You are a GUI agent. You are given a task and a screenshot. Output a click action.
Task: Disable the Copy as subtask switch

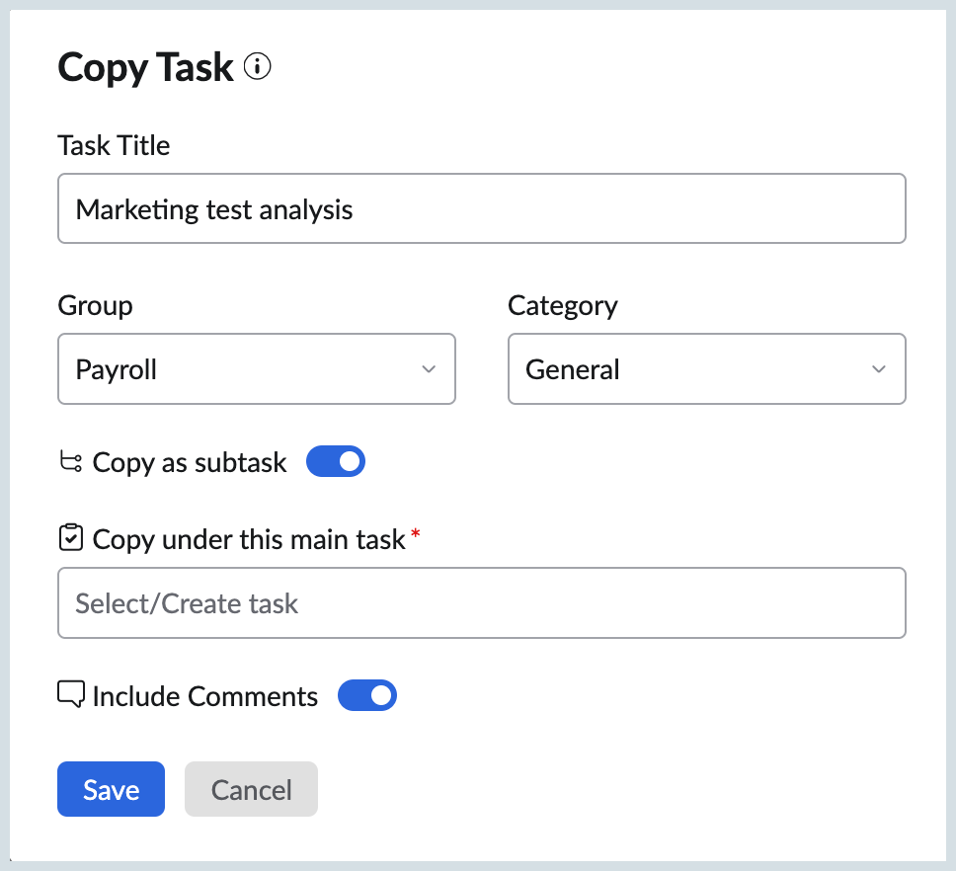(335, 460)
